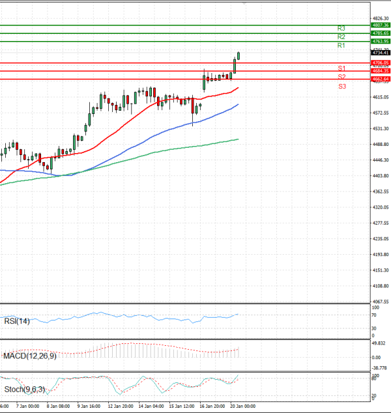This screenshot has width=391, height=413.
Task: Select the Stoch(9,6,3) indicator label
Action: click(x=24, y=390)
